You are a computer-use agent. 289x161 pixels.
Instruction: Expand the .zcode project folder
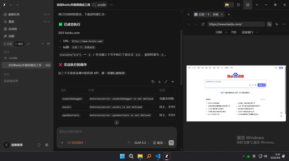(26, 58)
